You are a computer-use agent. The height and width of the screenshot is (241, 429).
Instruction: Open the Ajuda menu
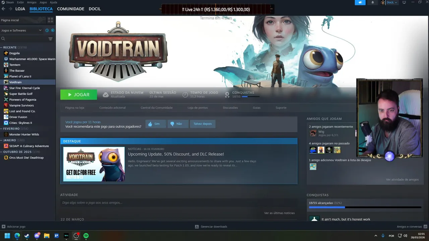coord(53,2)
